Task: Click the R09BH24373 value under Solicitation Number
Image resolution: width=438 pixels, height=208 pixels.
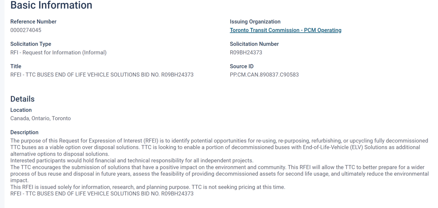Action: pyautogui.click(x=246, y=52)
